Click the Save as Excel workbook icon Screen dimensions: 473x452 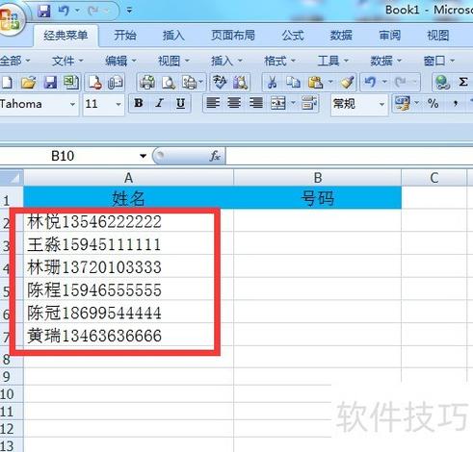(71, 83)
